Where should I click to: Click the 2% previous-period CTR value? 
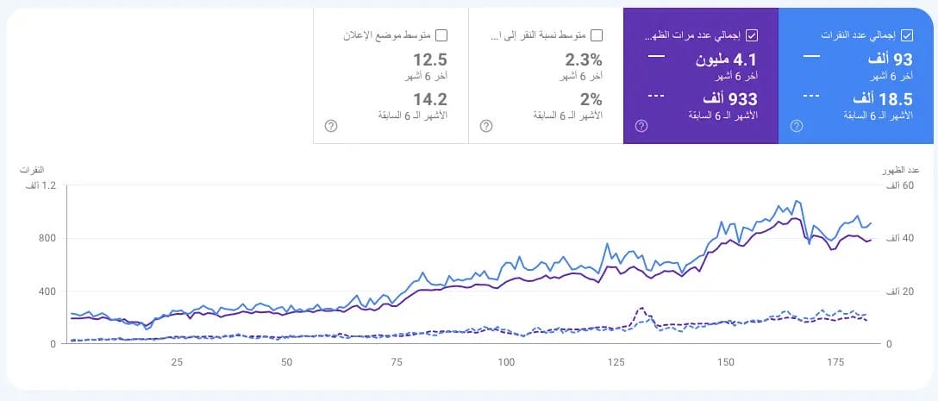pyautogui.click(x=590, y=98)
